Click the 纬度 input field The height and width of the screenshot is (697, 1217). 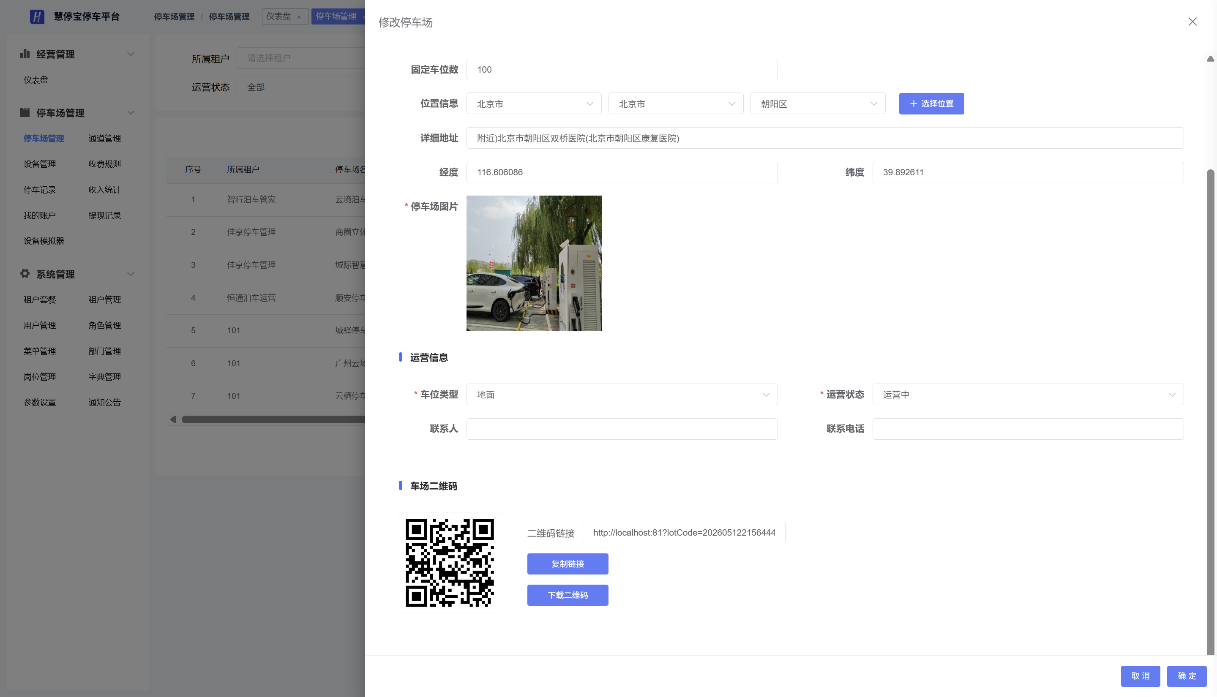click(1028, 172)
